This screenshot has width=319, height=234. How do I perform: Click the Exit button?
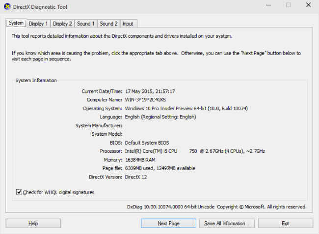(286, 223)
